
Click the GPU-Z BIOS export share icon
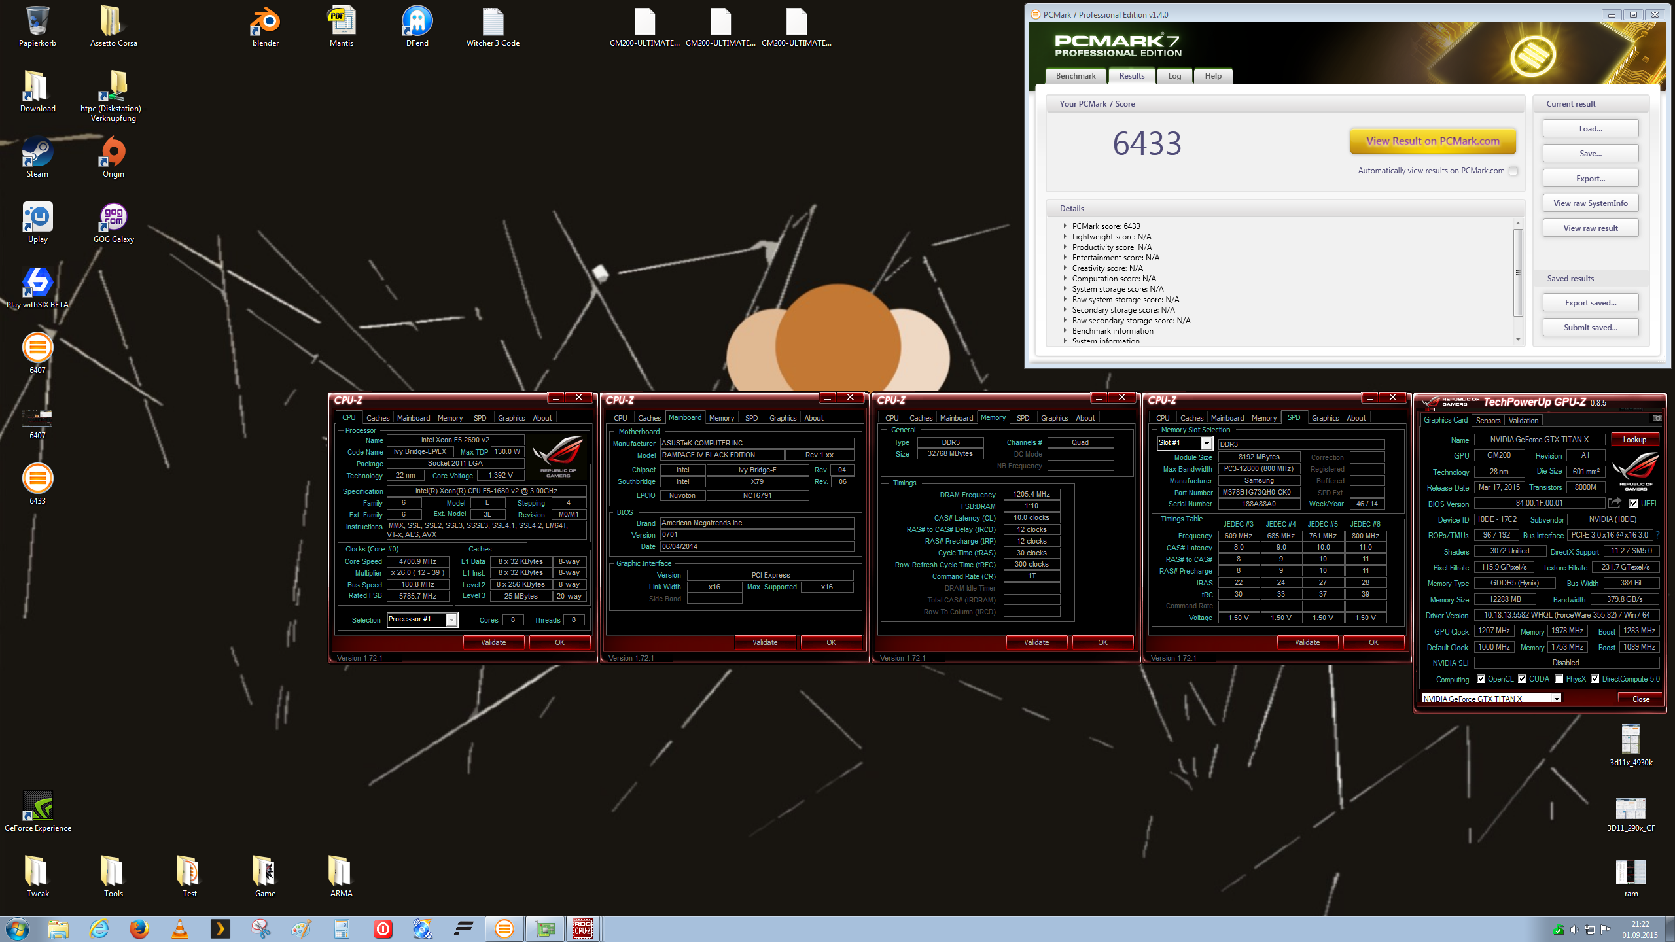(x=1615, y=503)
